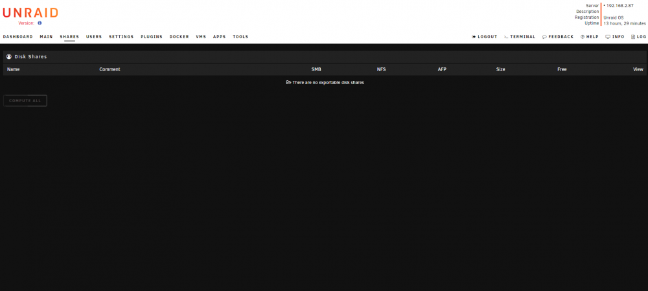Select the Shares menu item

(69, 37)
